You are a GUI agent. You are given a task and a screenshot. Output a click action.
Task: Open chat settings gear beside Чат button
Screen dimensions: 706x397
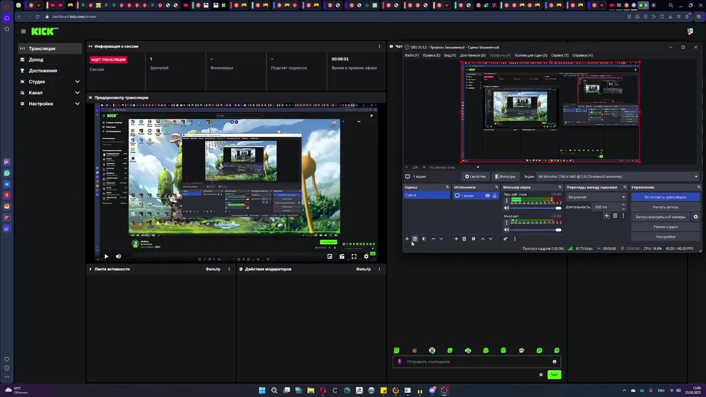(541, 375)
